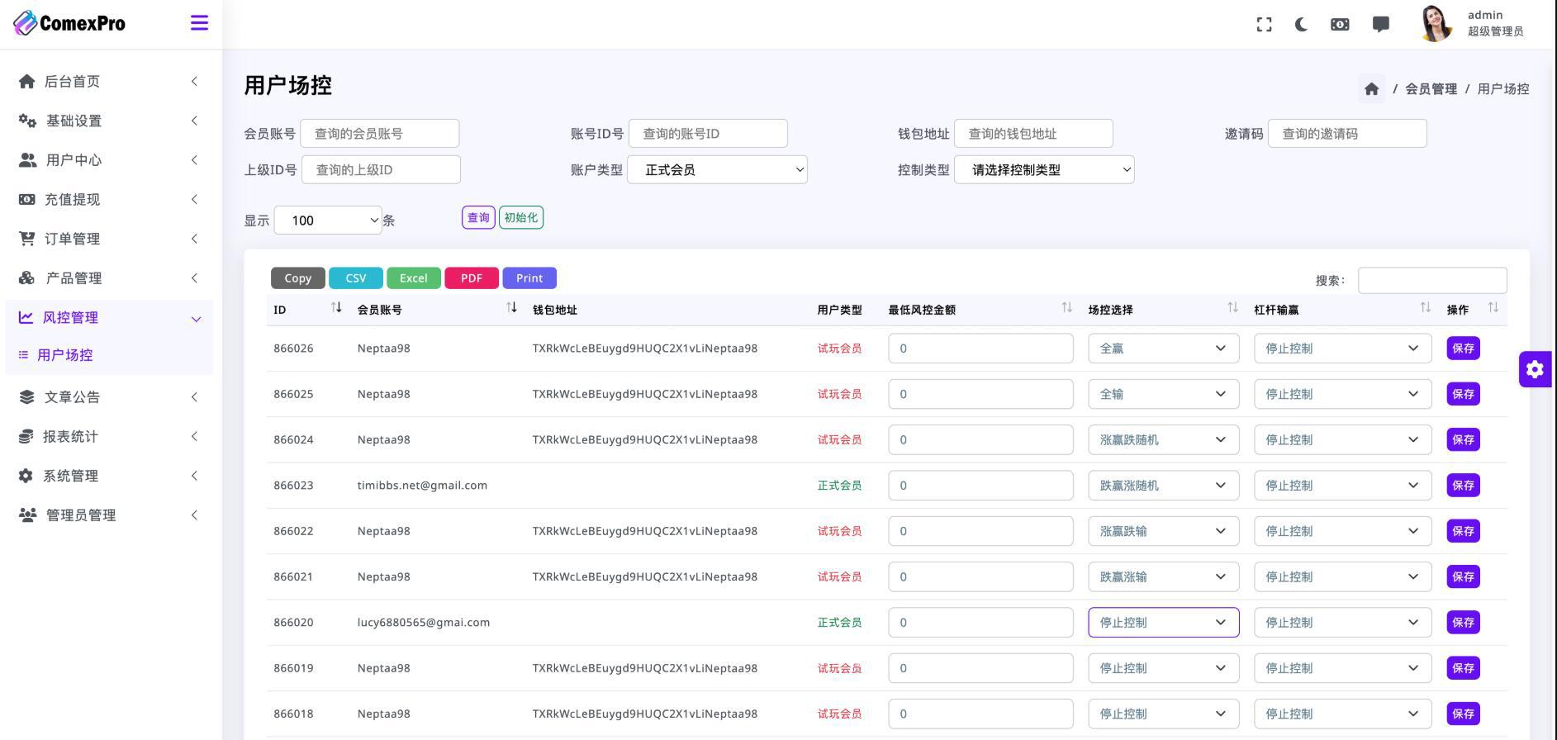Click the 搜索 input field above the table
Viewport: 1557px width, 740px height.
(1431, 281)
